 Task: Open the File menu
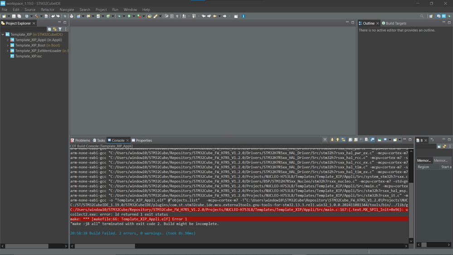coord(5,10)
